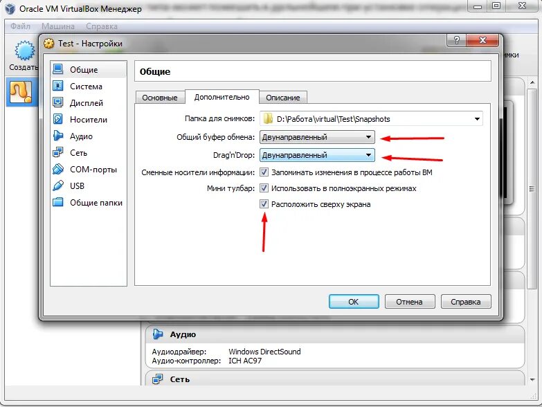
Task: Close the Test - Настройки dialog
Action: [x=482, y=40]
